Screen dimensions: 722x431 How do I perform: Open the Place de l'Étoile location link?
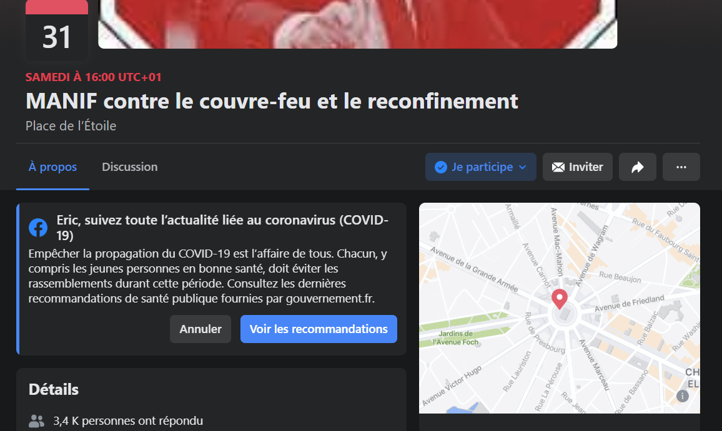coord(71,125)
